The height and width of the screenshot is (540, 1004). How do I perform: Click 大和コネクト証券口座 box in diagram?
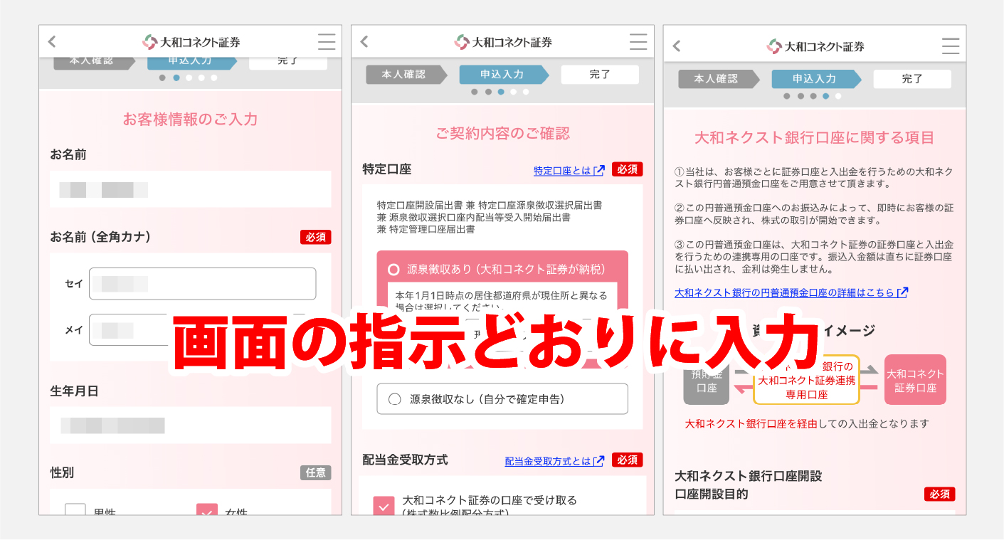pyautogui.click(x=915, y=381)
